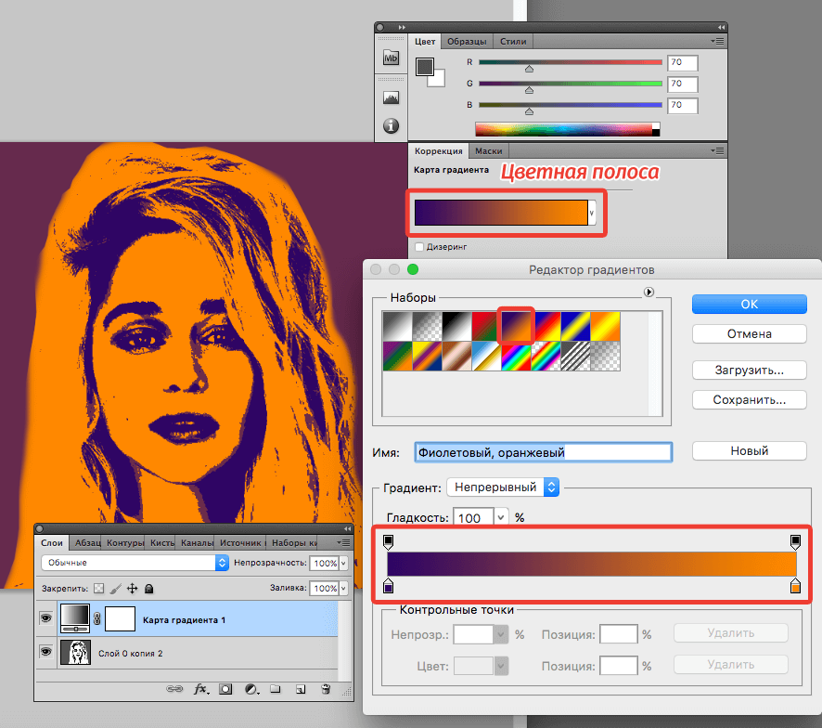Hide the Карта градиента 1 layer
This screenshot has height=728, width=822.
coord(44,615)
